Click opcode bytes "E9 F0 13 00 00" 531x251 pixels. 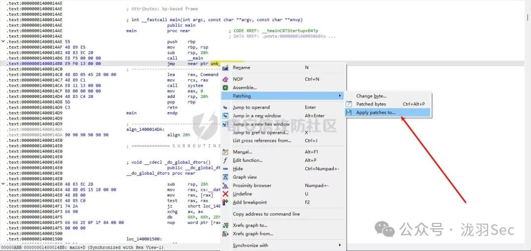83,63
